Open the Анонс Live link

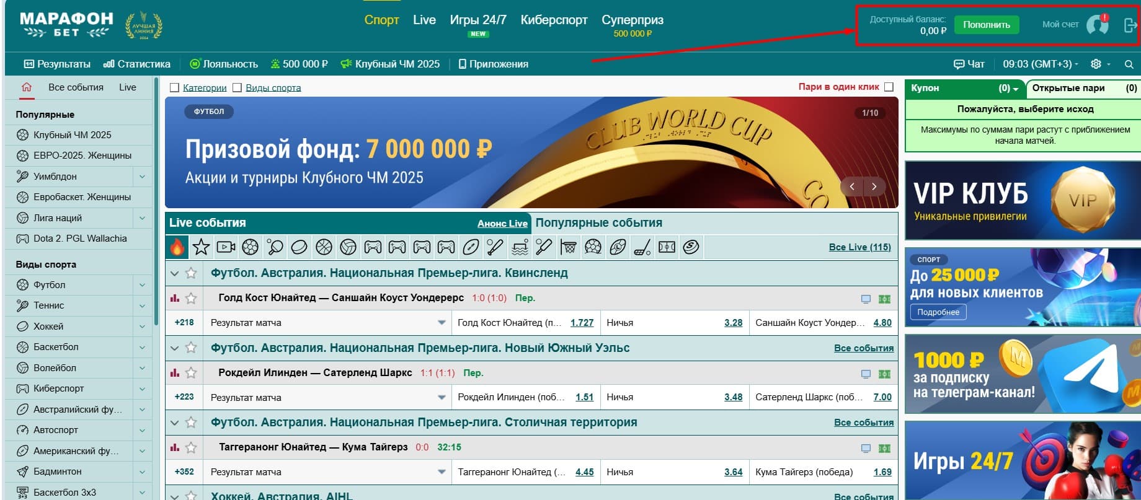[x=502, y=224]
